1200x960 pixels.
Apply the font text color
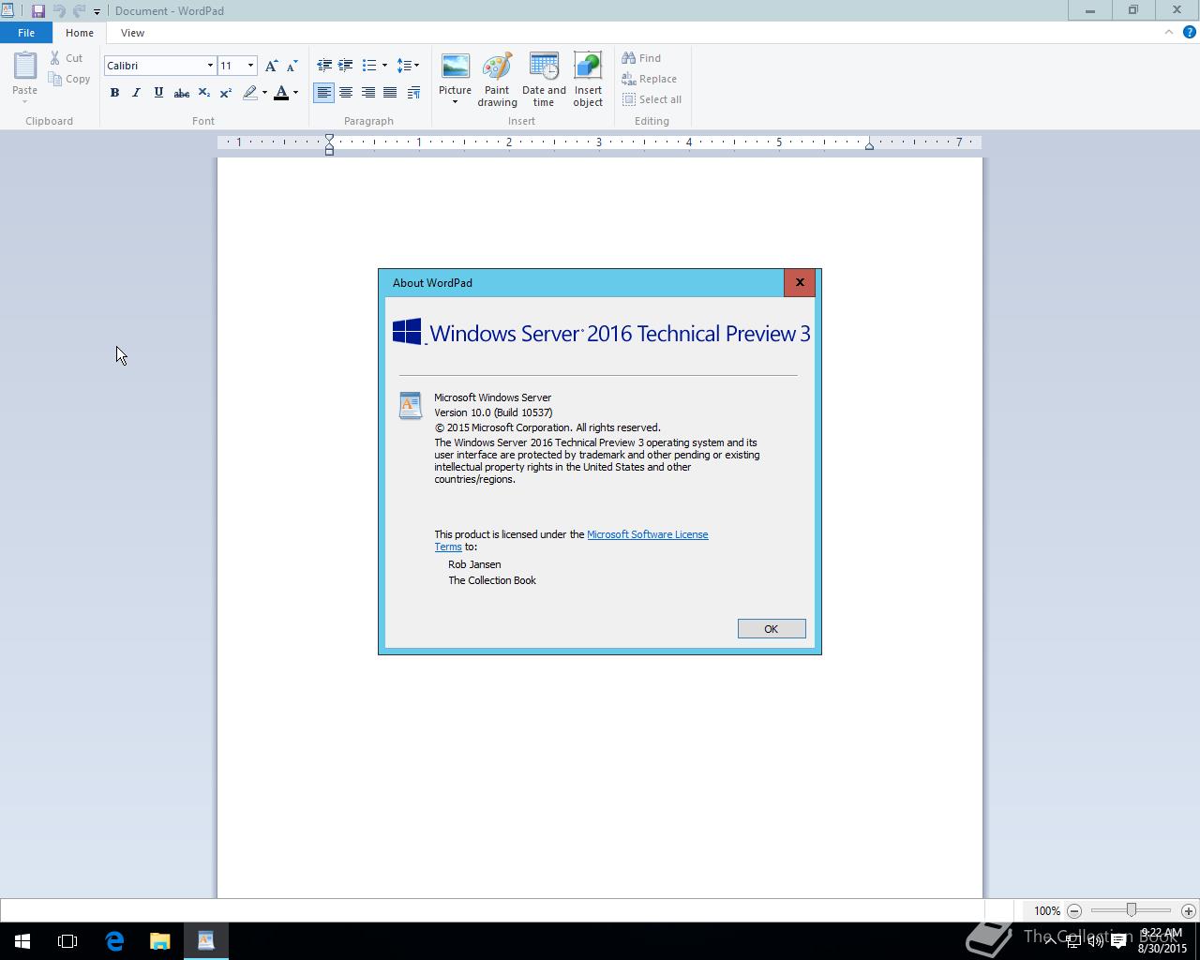(x=281, y=93)
